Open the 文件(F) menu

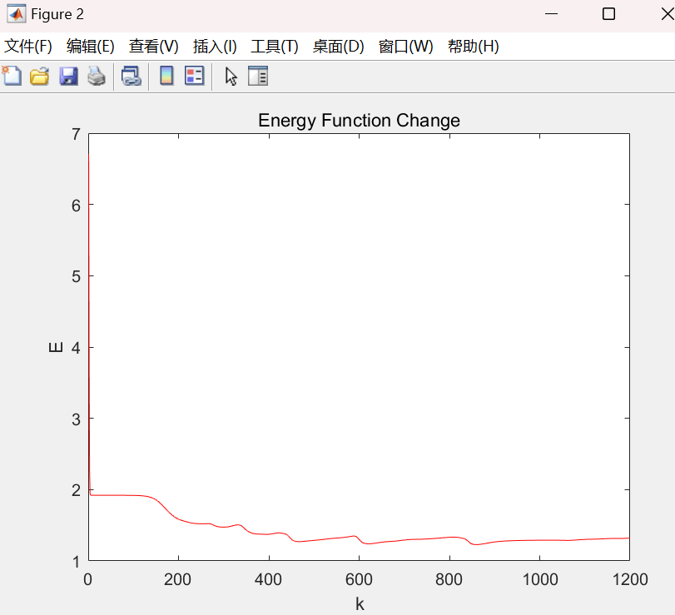tap(28, 47)
